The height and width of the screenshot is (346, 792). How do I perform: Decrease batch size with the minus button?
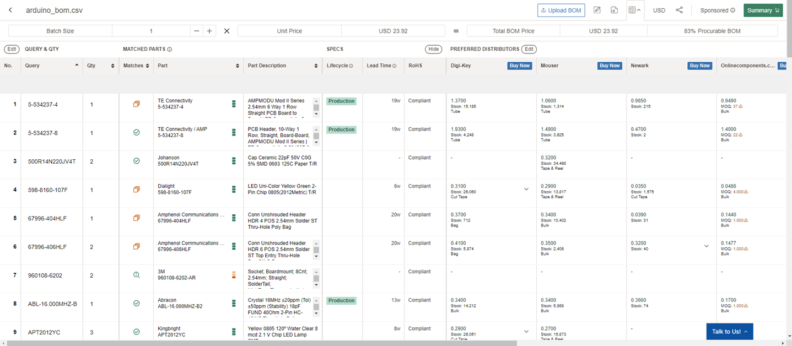[197, 31]
